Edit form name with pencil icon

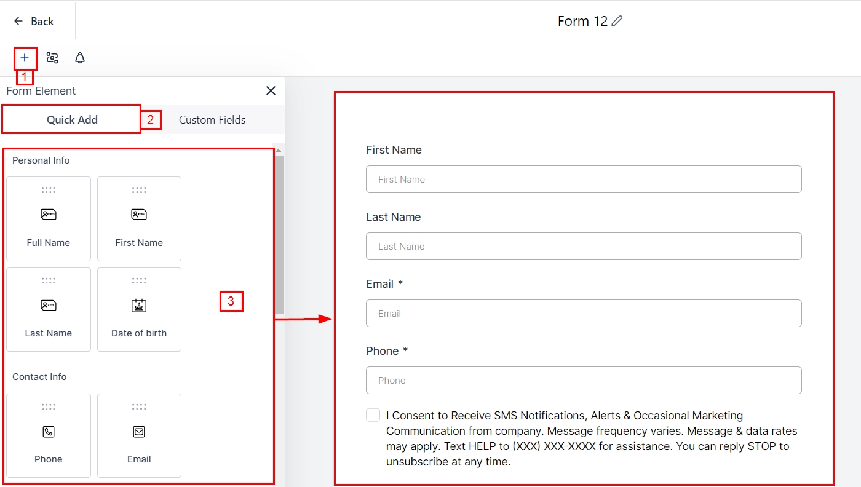617,22
